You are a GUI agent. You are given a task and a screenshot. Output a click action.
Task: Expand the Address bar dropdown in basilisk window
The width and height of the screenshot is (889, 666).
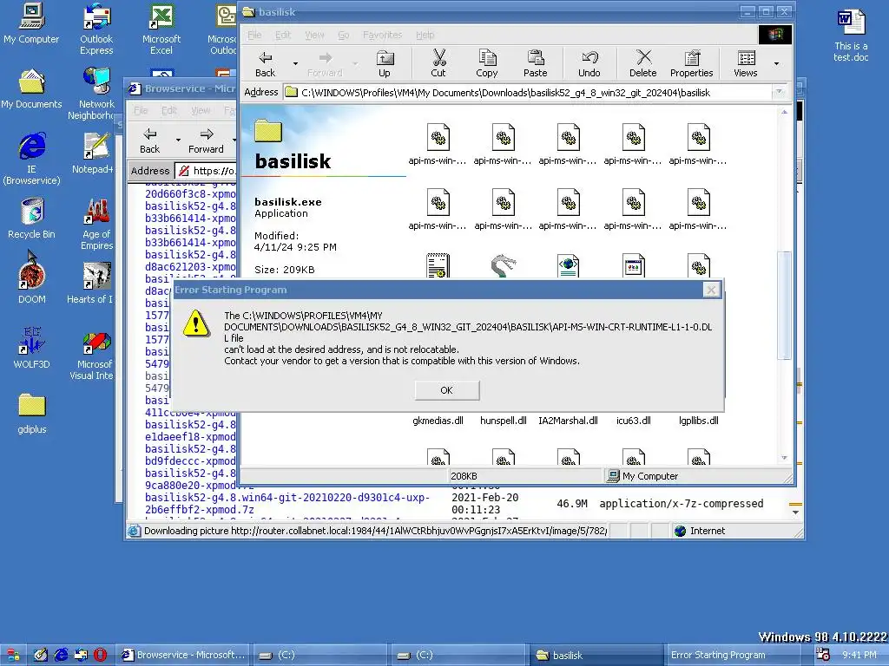click(x=780, y=92)
